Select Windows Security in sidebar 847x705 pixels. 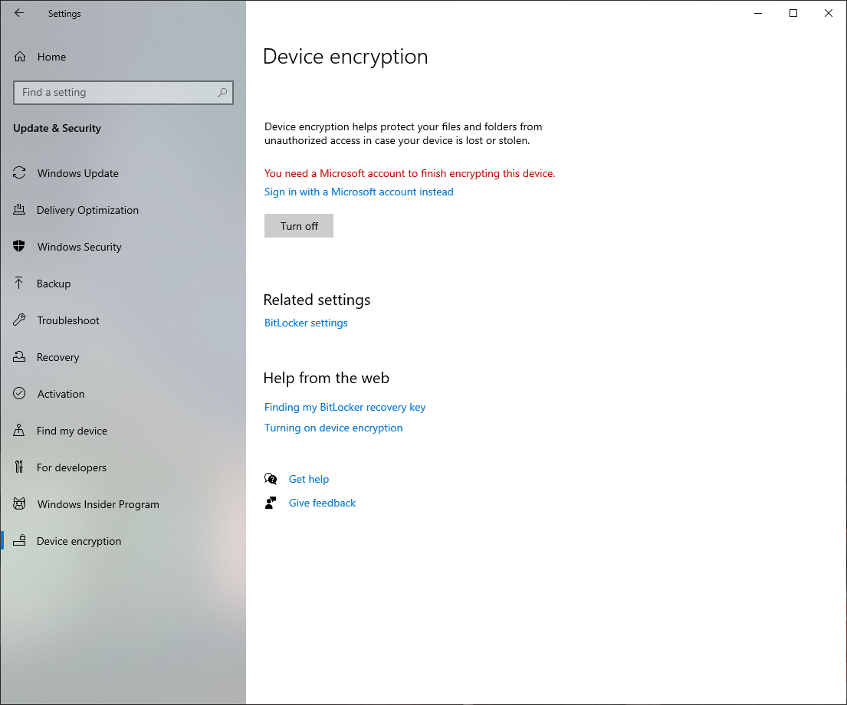123,246
